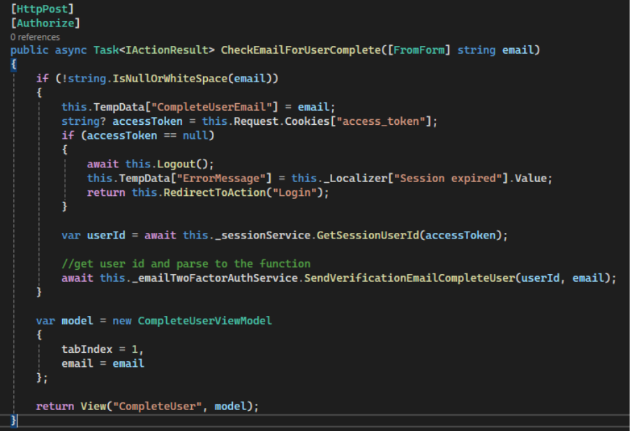This screenshot has width=630, height=431.
Task: Click the CompleteUserViewModel type name
Action: [x=204, y=321]
